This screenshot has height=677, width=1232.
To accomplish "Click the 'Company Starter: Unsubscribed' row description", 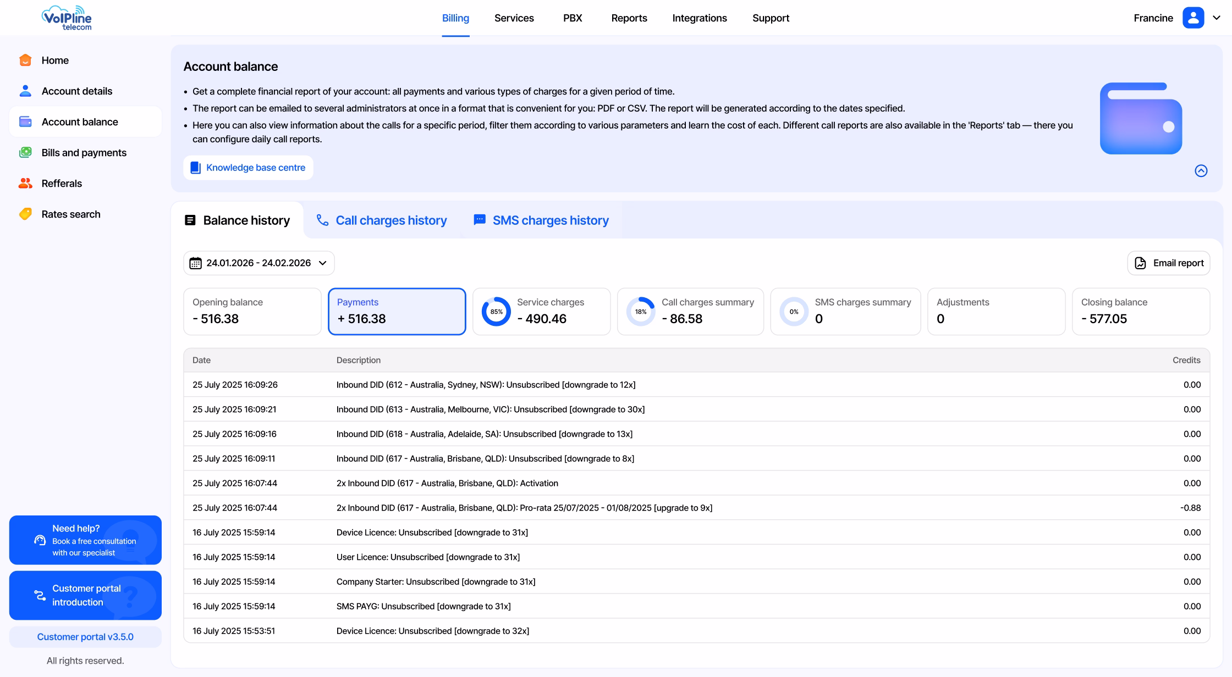I will (x=436, y=581).
